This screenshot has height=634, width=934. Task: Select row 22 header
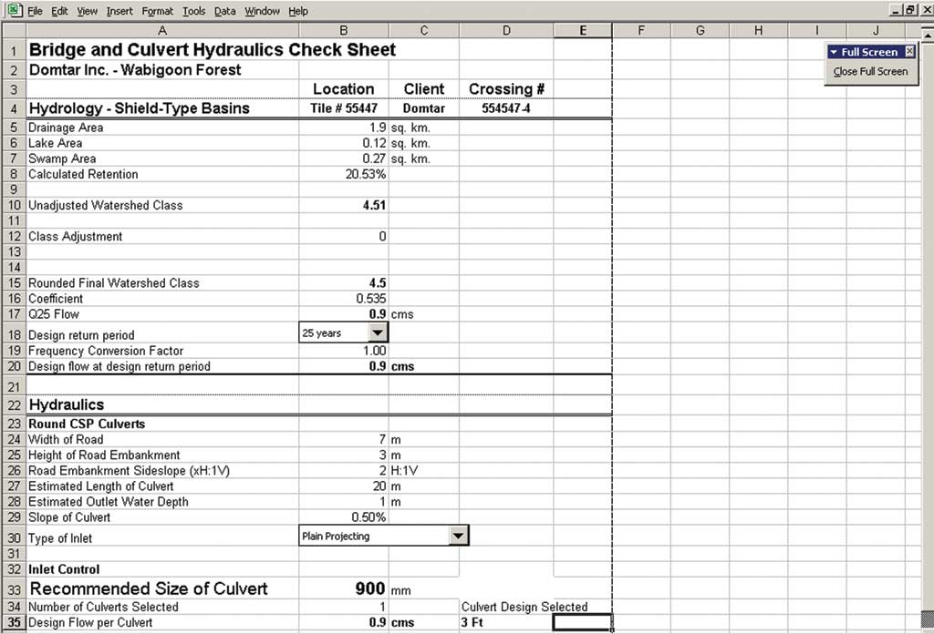14,405
